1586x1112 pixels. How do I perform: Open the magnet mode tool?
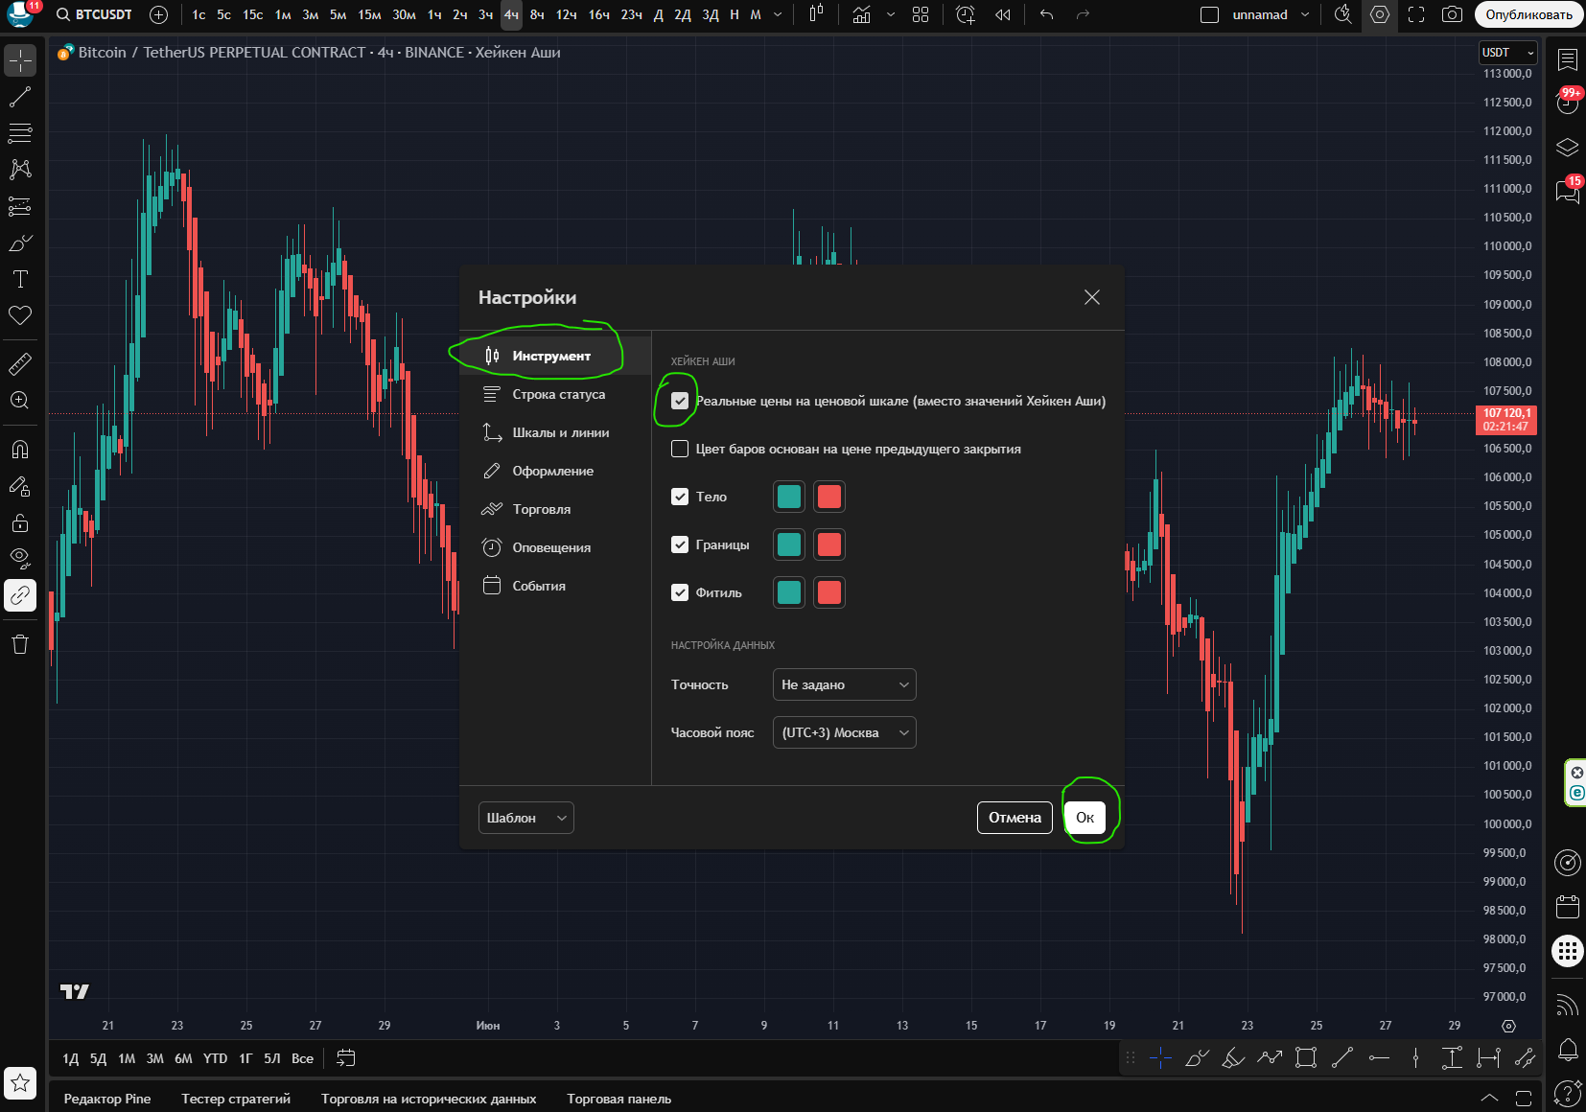click(x=20, y=450)
